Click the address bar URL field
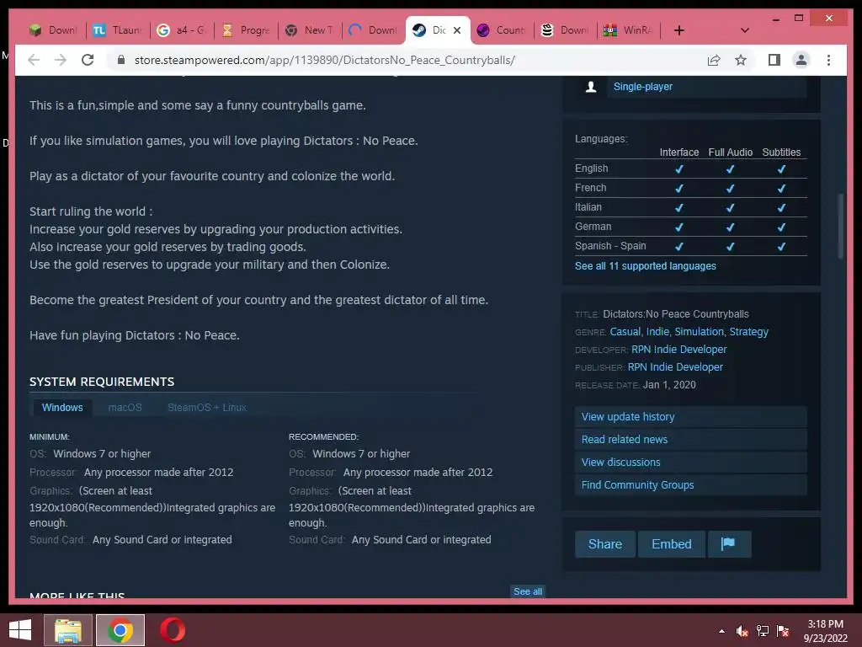This screenshot has height=647, width=862. 324,60
